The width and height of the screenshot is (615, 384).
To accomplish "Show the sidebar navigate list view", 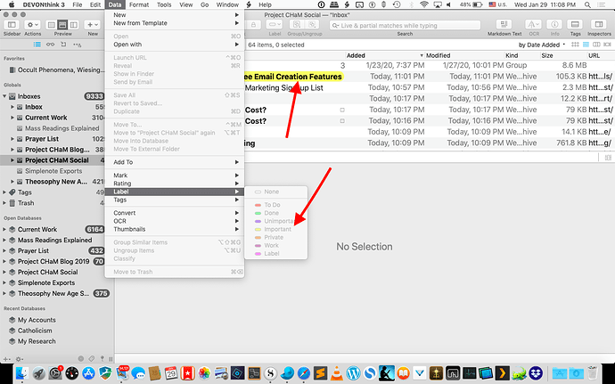I will (x=37, y=45).
